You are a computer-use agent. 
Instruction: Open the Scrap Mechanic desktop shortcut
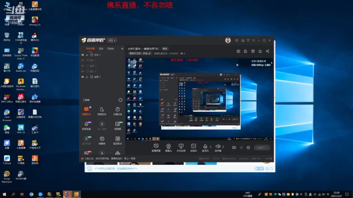tap(7, 177)
